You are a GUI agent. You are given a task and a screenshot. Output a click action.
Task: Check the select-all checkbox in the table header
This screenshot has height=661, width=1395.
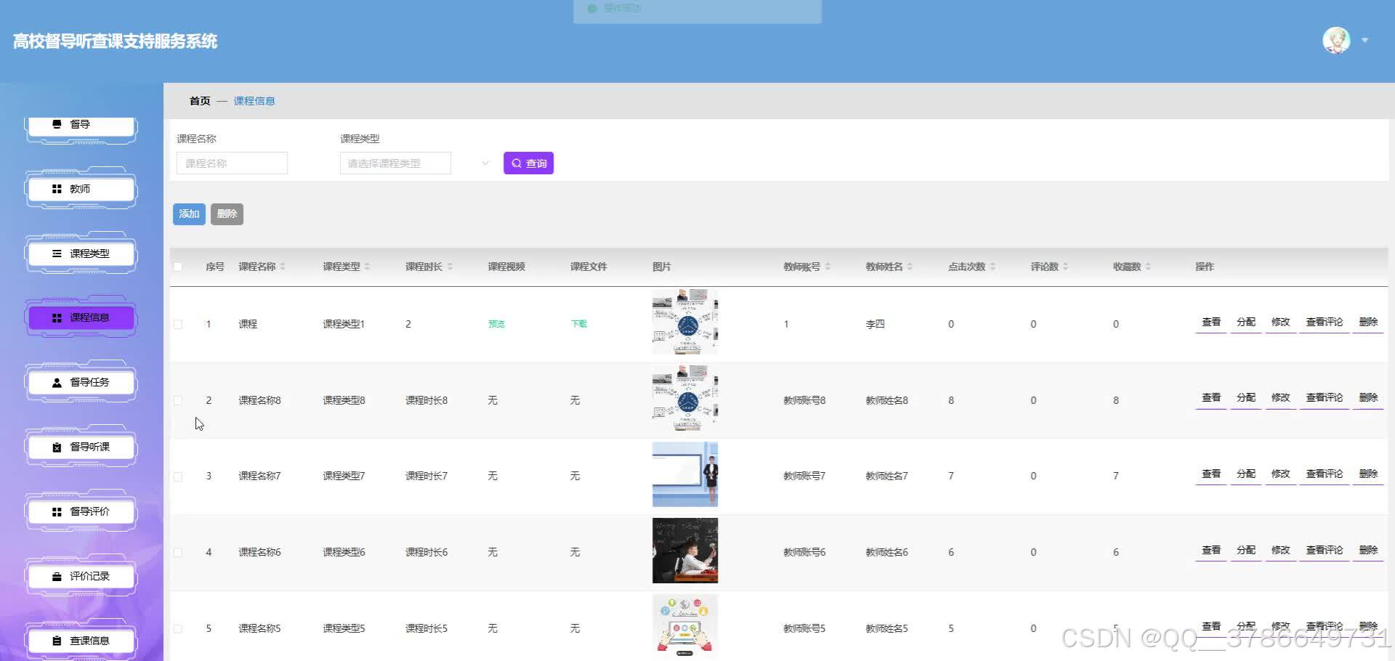click(x=178, y=267)
